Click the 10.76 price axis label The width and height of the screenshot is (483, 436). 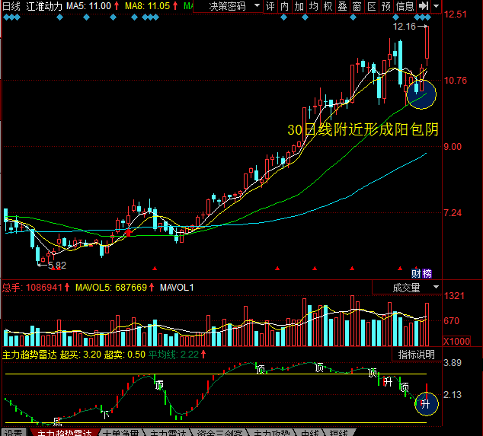pyautogui.click(x=456, y=81)
